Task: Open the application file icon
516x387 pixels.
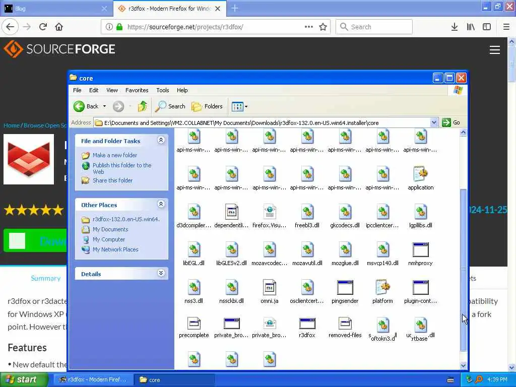Action: (x=420, y=174)
